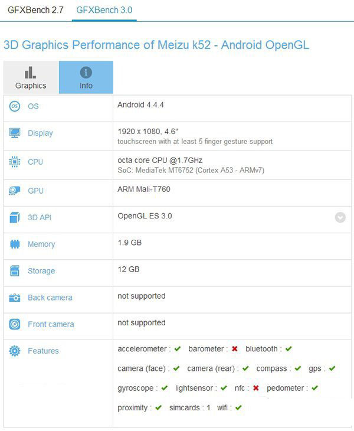Image resolution: width=354 pixels, height=431 pixels.
Task: Open the Info tab
Action: [x=86, y=77]
